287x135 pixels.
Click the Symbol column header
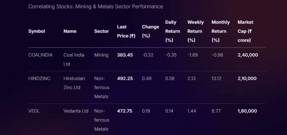37,31
